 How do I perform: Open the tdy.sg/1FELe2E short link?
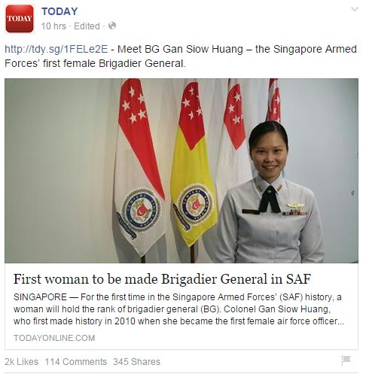(x=56, y=49)
